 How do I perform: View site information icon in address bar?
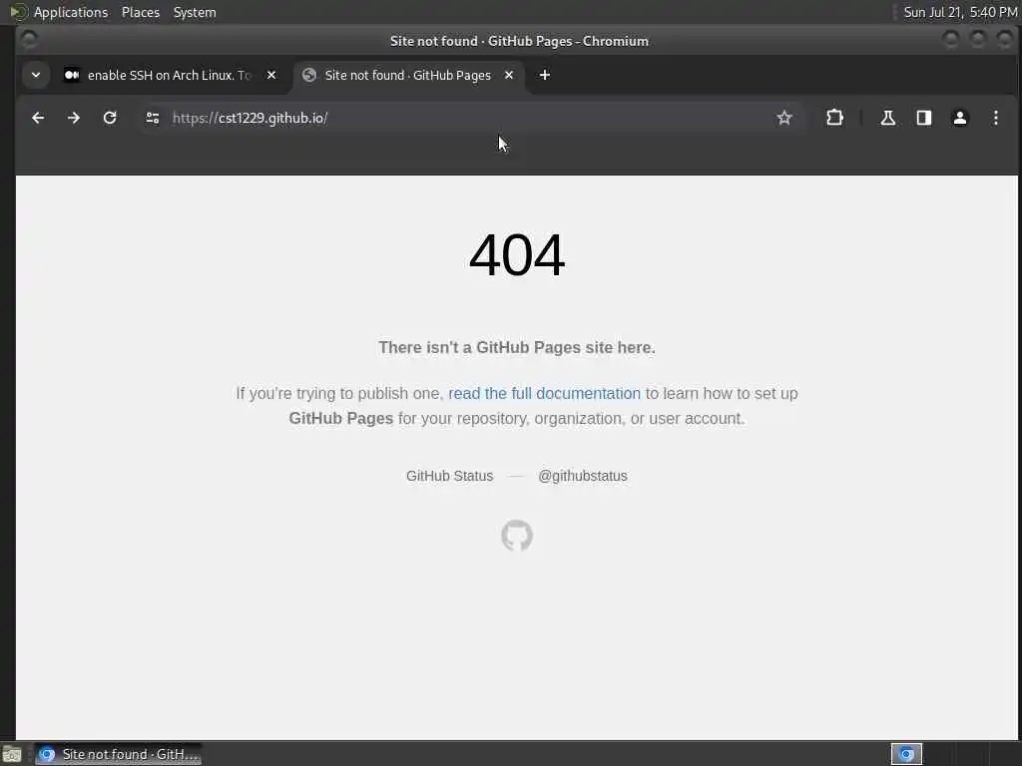click(153, 118)
